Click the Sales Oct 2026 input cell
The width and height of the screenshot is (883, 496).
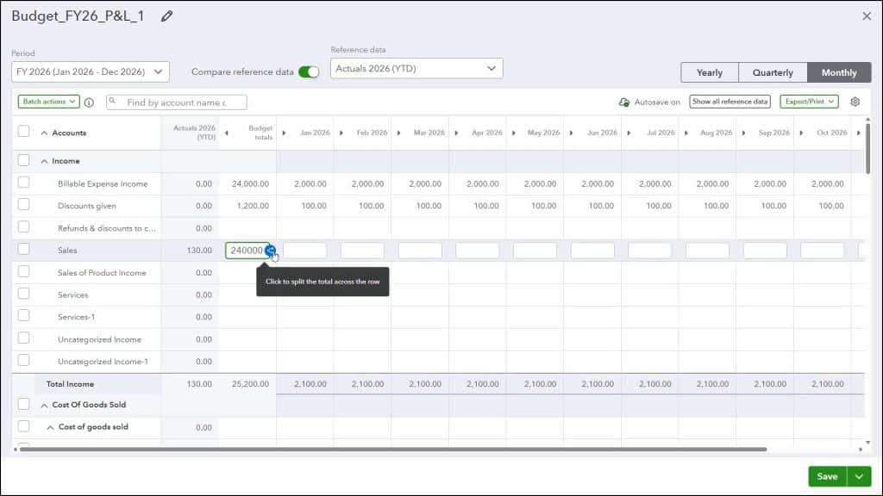[822, 251]
